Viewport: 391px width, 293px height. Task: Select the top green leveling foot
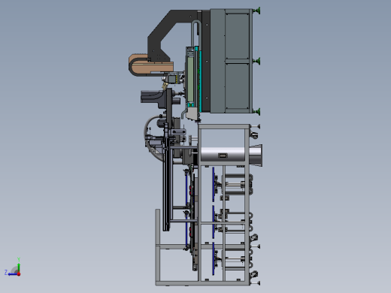(256, 11)
